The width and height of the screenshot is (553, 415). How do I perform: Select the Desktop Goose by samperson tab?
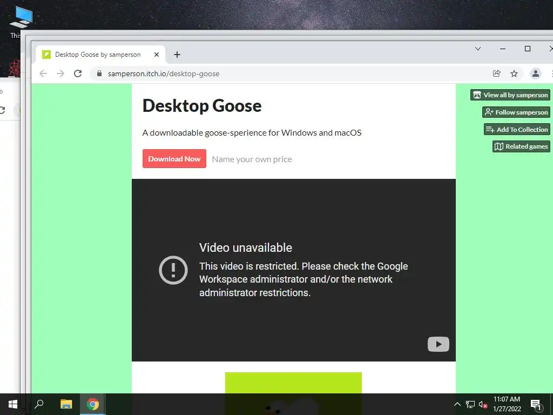point(100,55)
